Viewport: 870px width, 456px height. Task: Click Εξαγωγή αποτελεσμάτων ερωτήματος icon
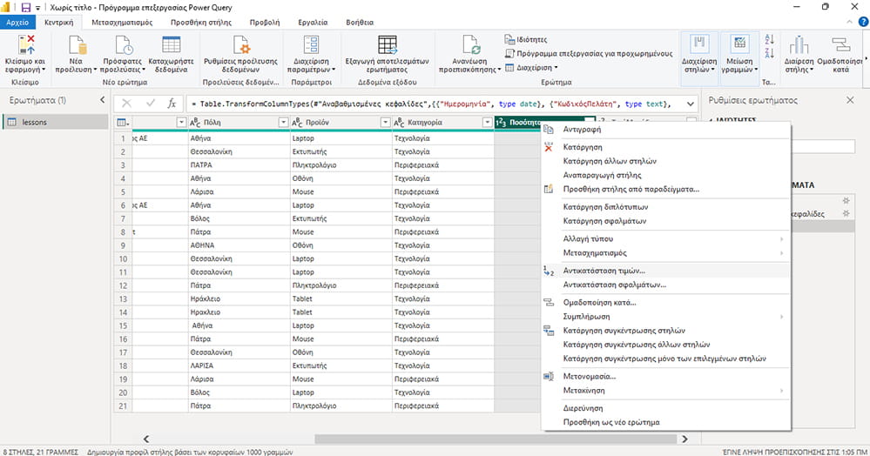(x=388, y=45)
